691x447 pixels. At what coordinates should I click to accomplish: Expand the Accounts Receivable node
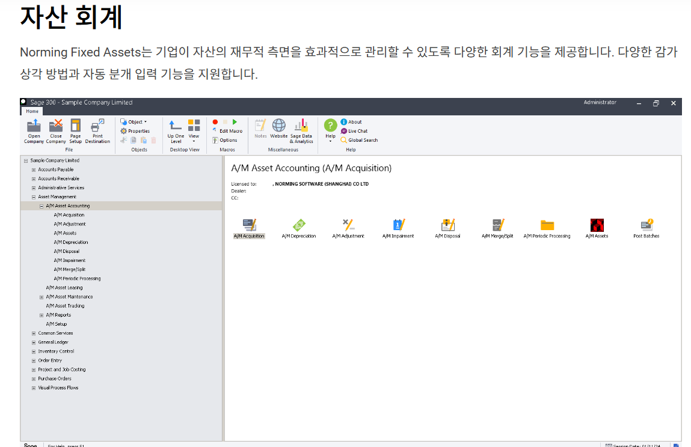[x=34, y=179]
